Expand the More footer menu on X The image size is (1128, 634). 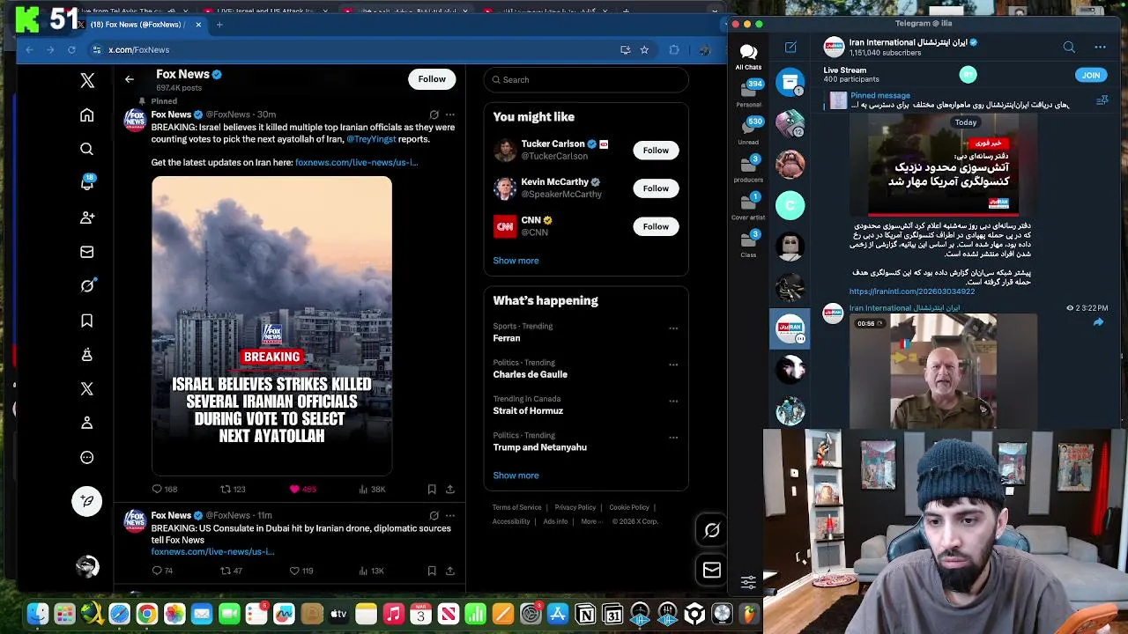(592, 521)
